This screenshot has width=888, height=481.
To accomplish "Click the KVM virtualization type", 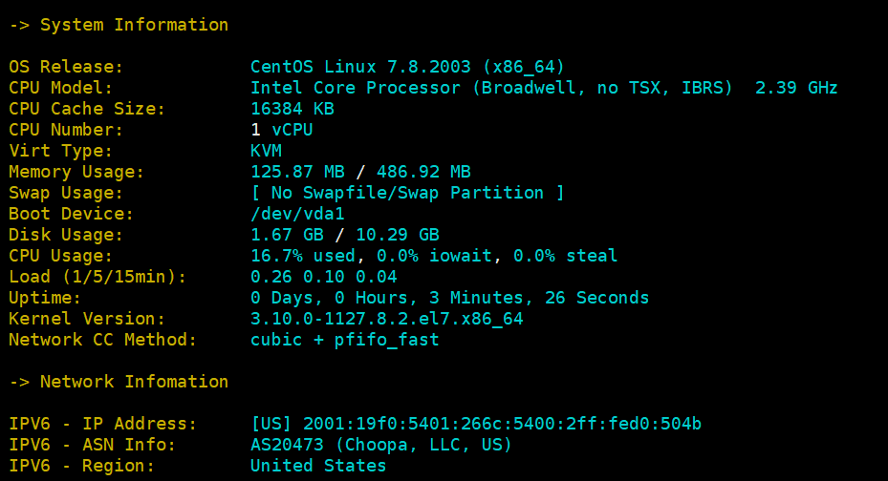I will pos(266,151).
